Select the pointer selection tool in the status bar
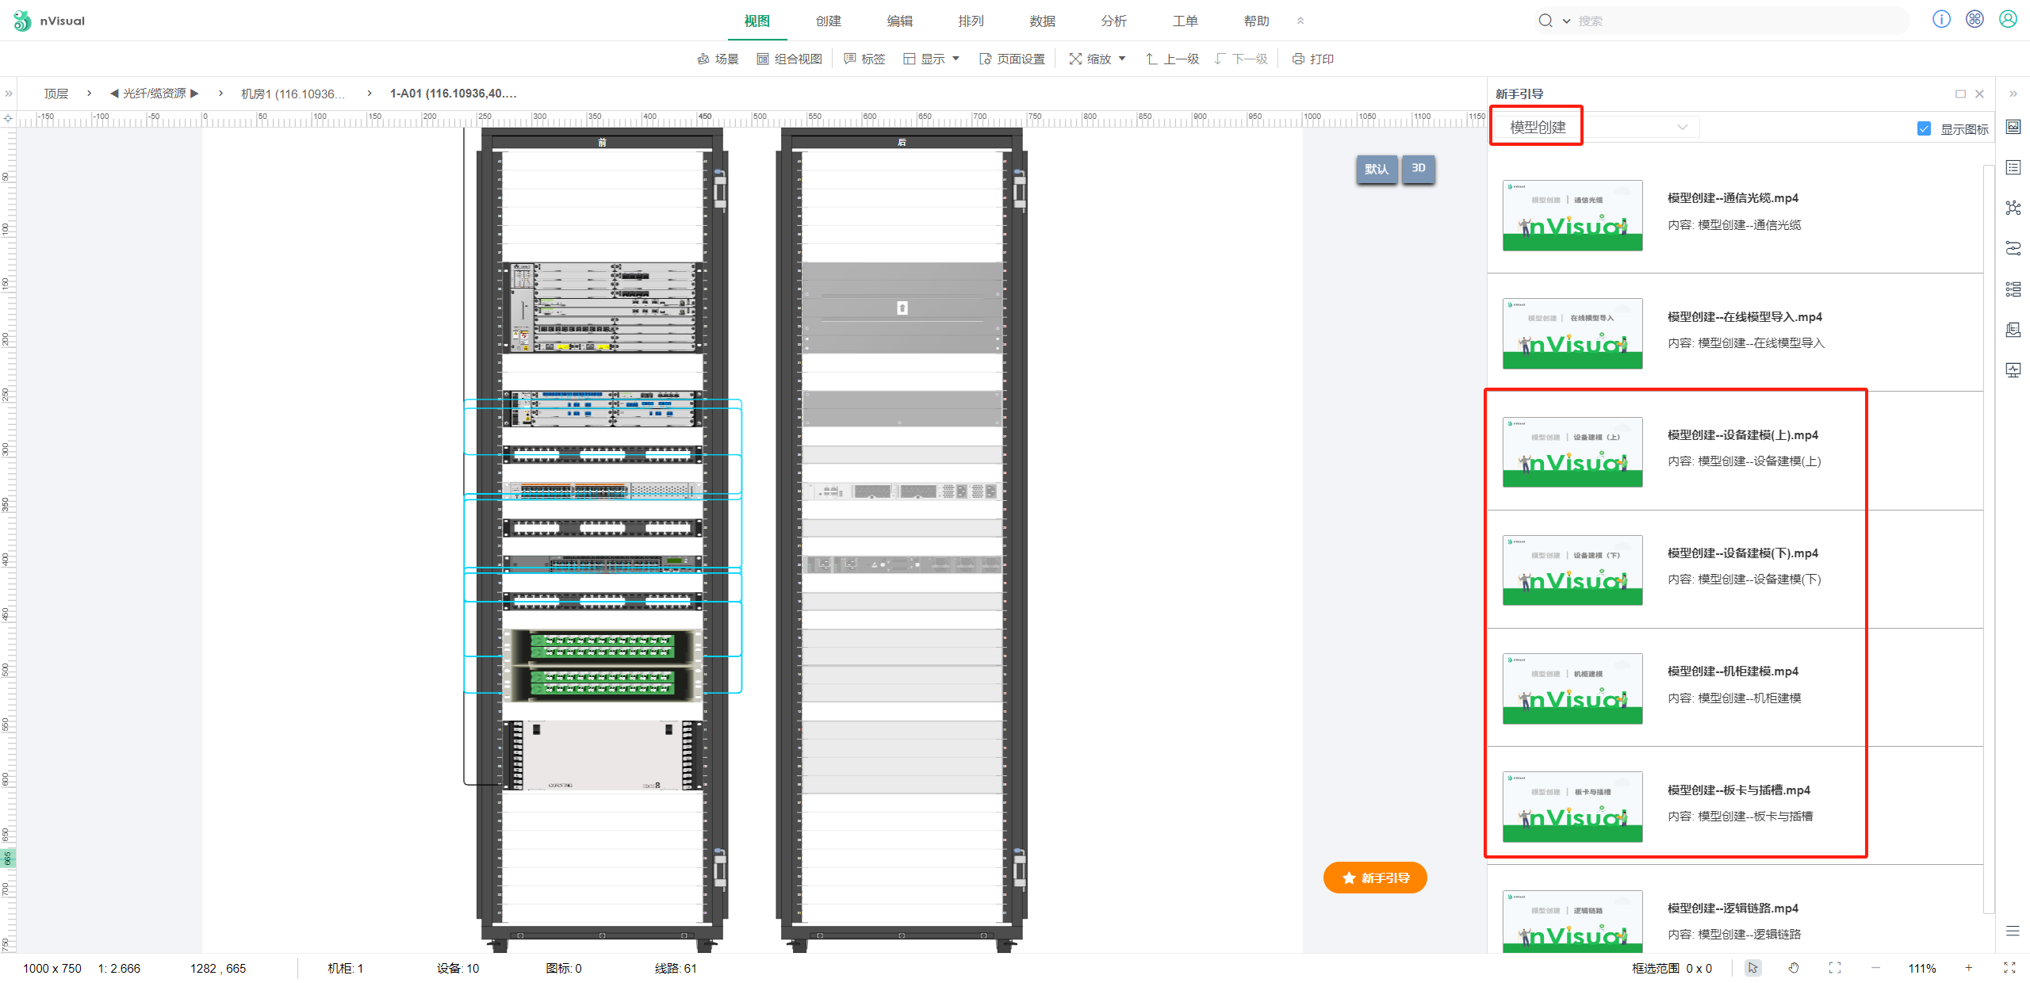The width and height of the screenshot is (2030, 983). pos(1752,968)
